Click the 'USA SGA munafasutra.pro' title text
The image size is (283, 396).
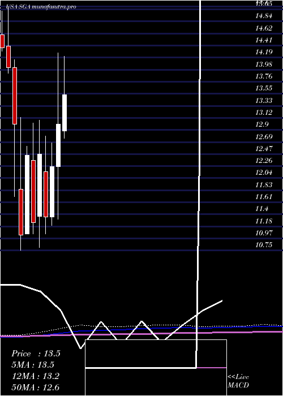click(41, 7)
